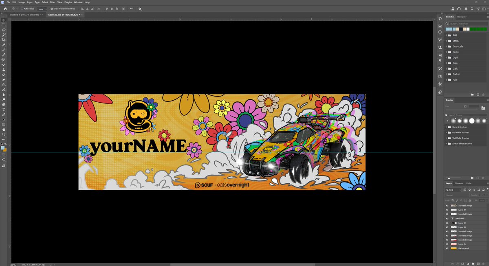Select the Rectangular Marquee tool
The width and height of the screenshot is (489, 266).
pos(4,25)
